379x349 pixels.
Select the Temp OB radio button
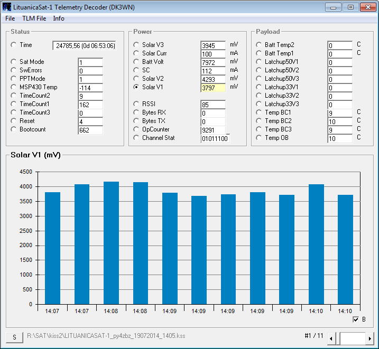click(x=259, y=138)
